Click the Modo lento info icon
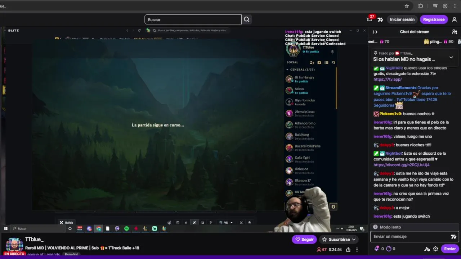 (375, 227)
